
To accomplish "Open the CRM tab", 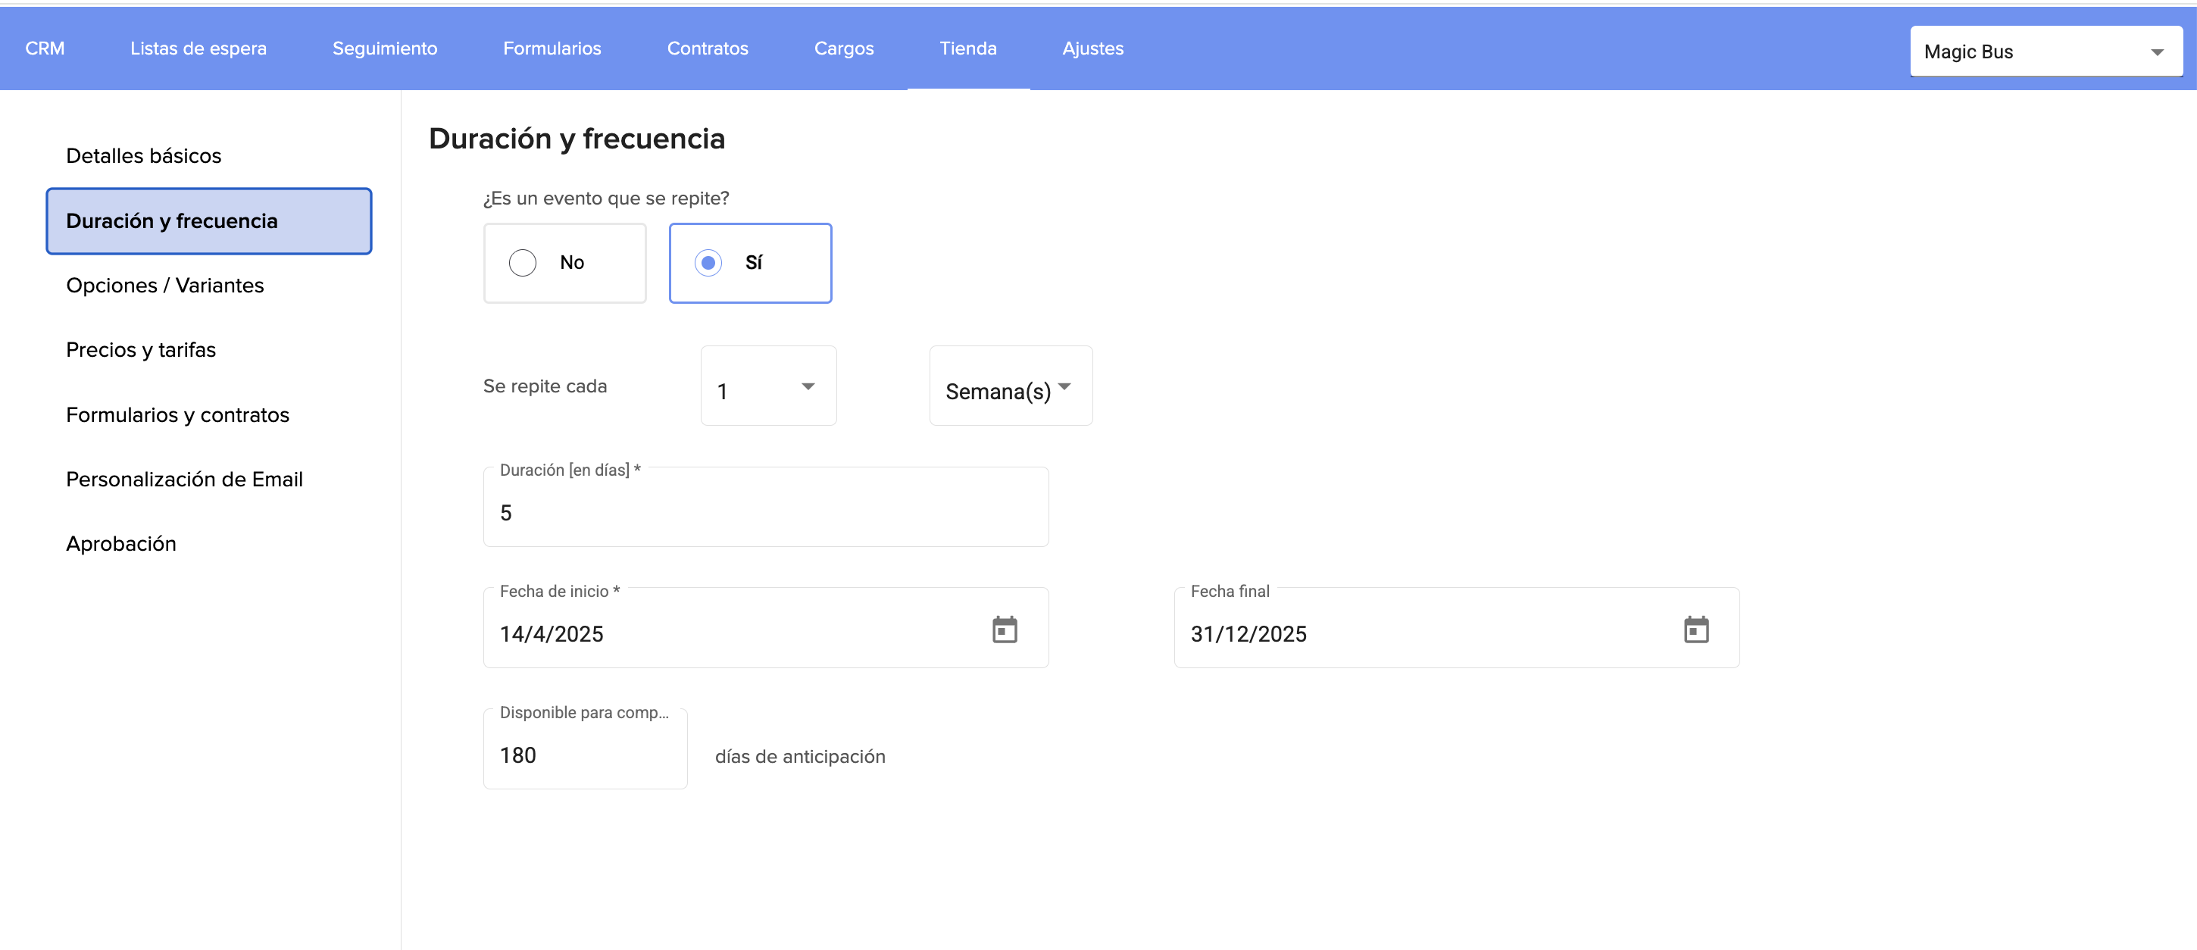I will [x=45, y=48].
